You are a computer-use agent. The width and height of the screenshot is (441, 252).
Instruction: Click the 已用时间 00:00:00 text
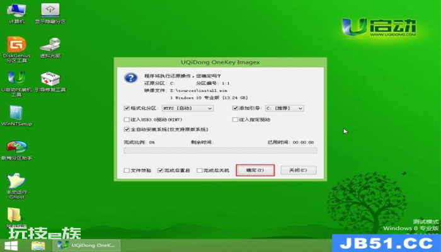tap(290, 142)
